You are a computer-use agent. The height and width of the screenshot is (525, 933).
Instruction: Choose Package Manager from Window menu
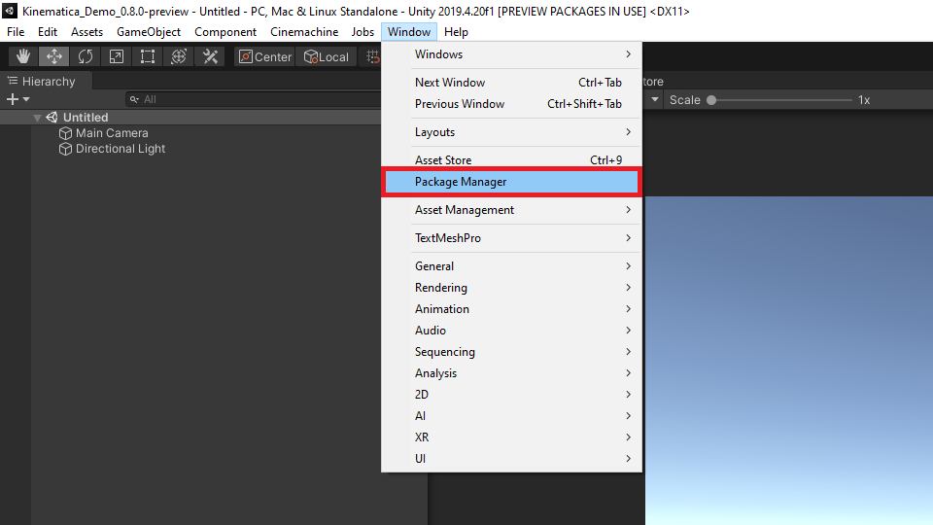[512, 182]
